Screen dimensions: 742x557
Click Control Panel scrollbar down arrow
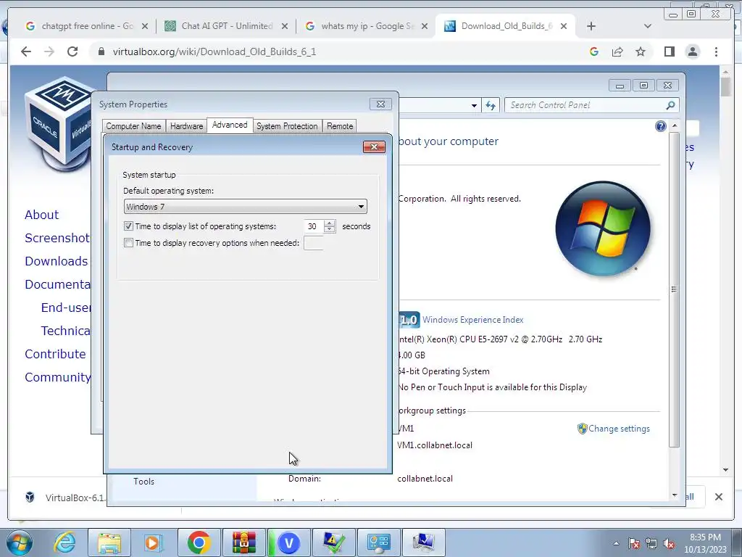pos(675,495)
